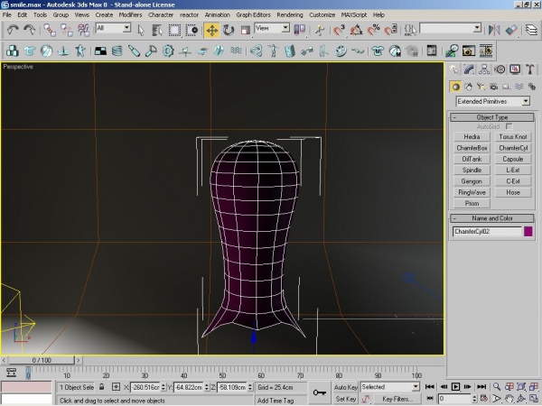Click the Mirror Selected Objects icon
This screenshot has width=542, height=406.
tap(494, 30)
